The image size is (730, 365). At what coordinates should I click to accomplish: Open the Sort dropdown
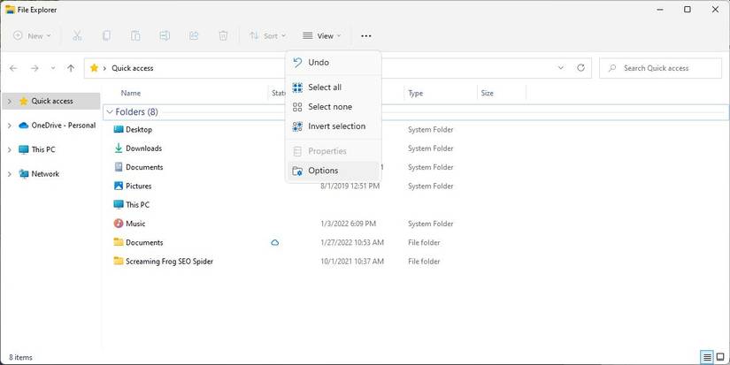pyautogui.click(x=267, y=36)
